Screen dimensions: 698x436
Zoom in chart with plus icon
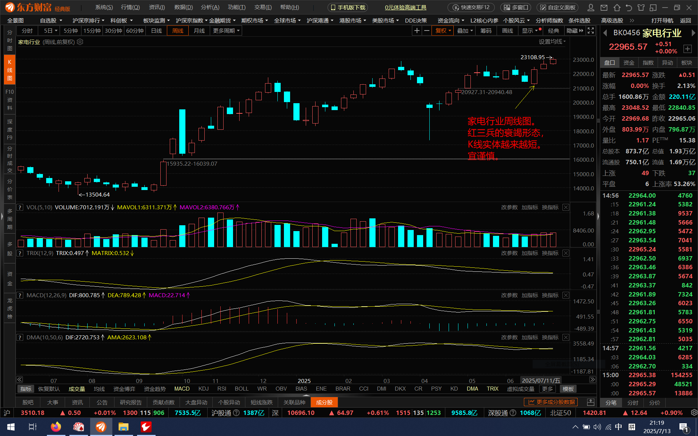click(x=417, y=31)
